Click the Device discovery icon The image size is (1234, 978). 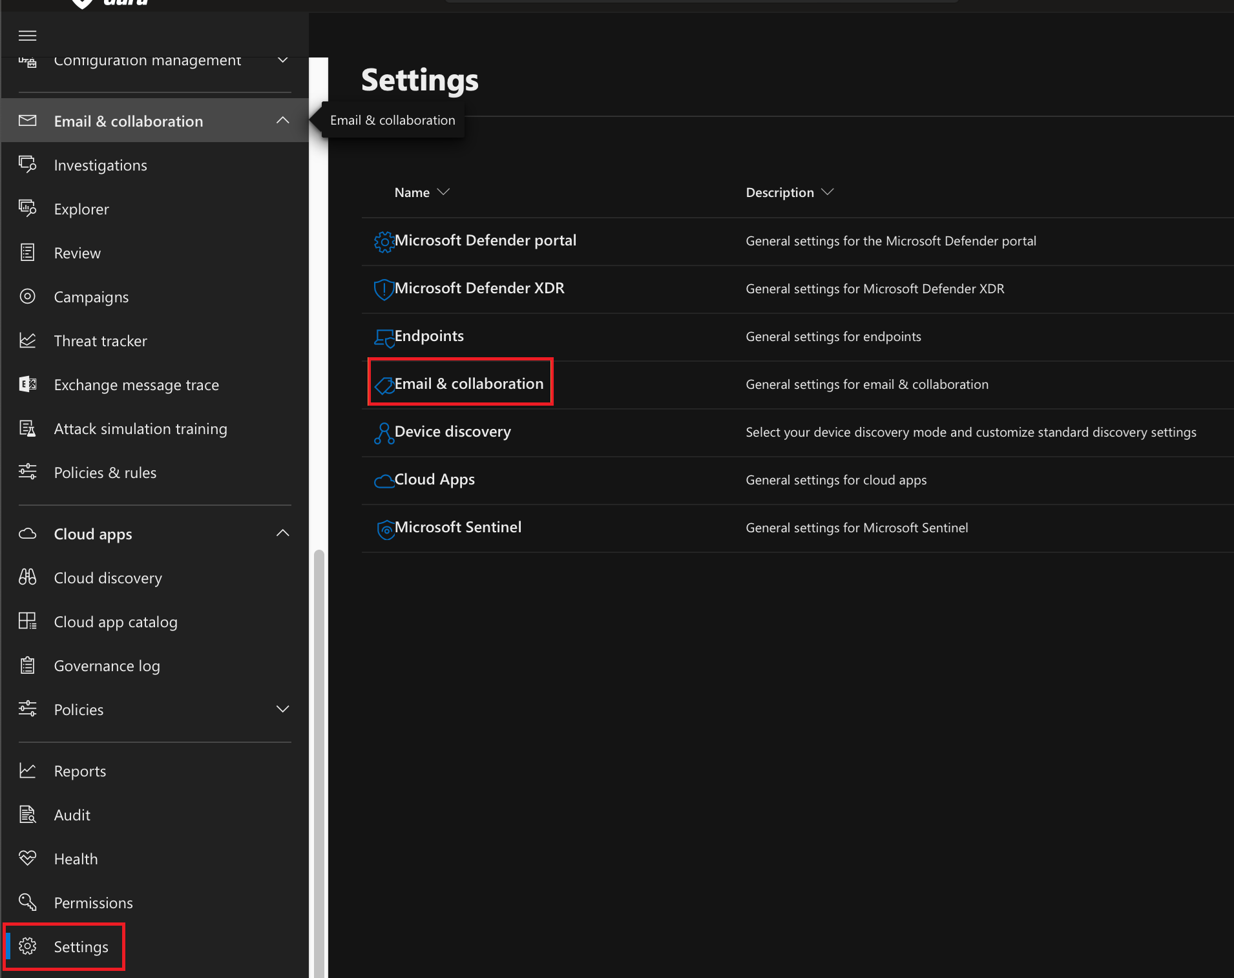[384, 433]
